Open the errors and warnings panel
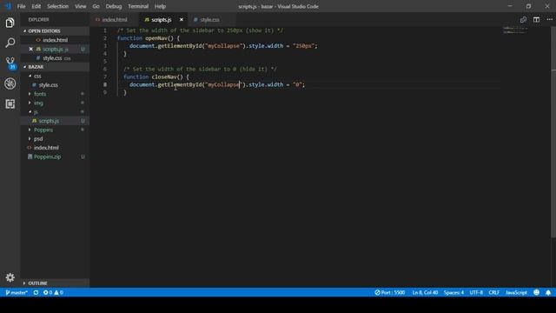The width and height of the screenshot is (556, 313). click(x=53, y=292)
